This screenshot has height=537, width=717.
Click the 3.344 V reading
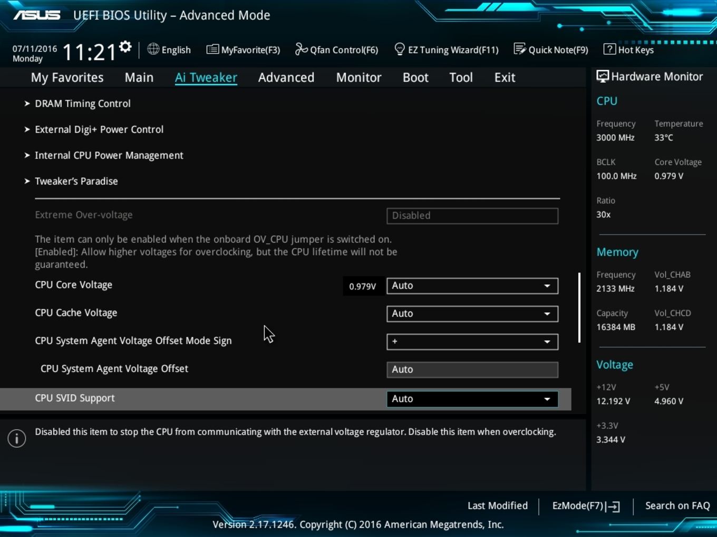pos(611,440)
